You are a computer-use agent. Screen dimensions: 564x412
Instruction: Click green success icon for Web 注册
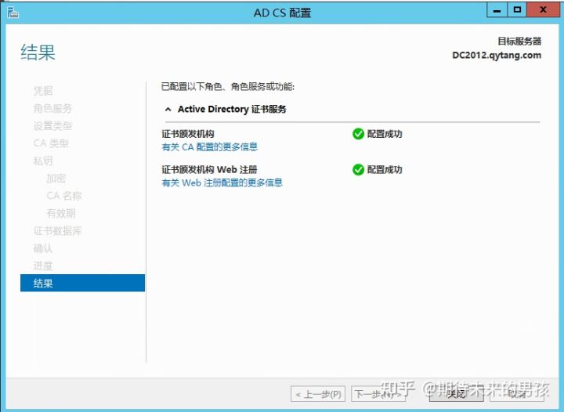pyautogui.click(x=358, y=169)
